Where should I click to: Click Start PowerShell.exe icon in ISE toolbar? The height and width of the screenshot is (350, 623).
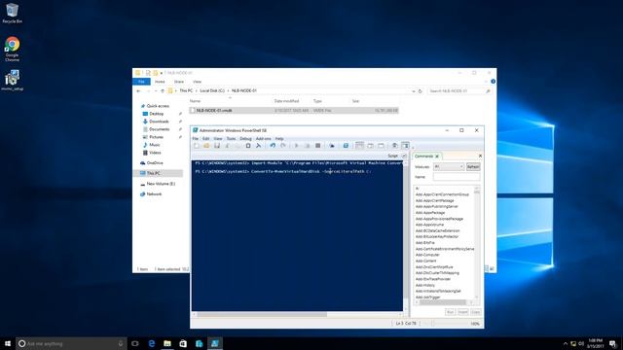click(346, 146)
